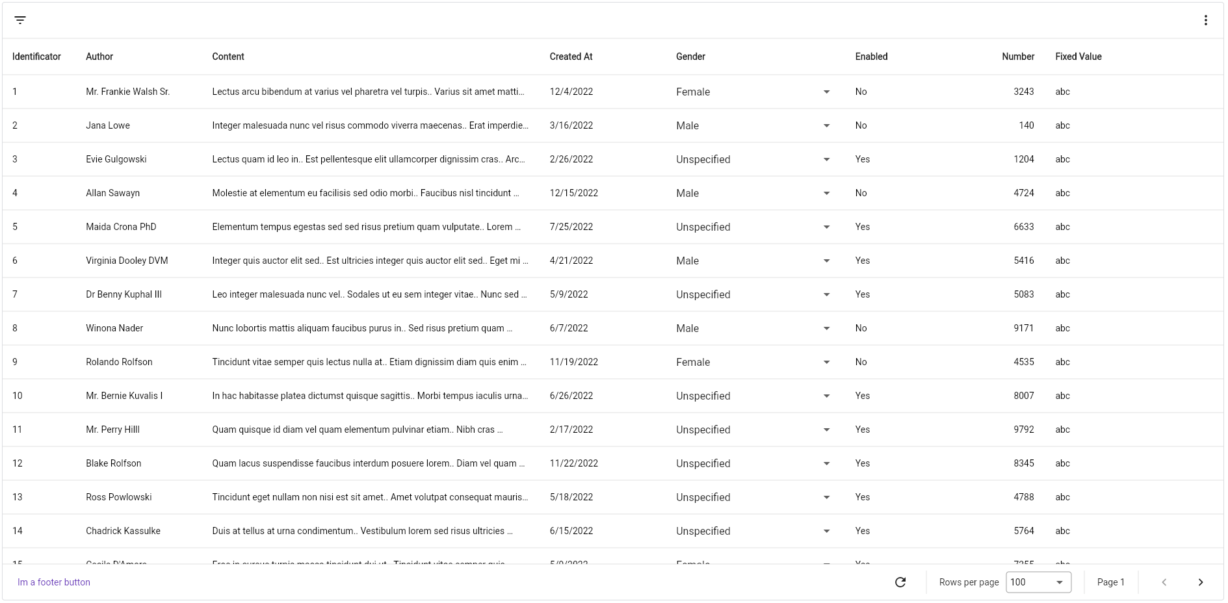This screenshot has width=1228, height=603.
Task: Click the 'Page 1' indicator
Action: 1110,582
